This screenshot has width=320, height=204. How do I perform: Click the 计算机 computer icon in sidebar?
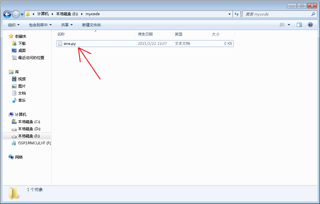coord(11,114)
